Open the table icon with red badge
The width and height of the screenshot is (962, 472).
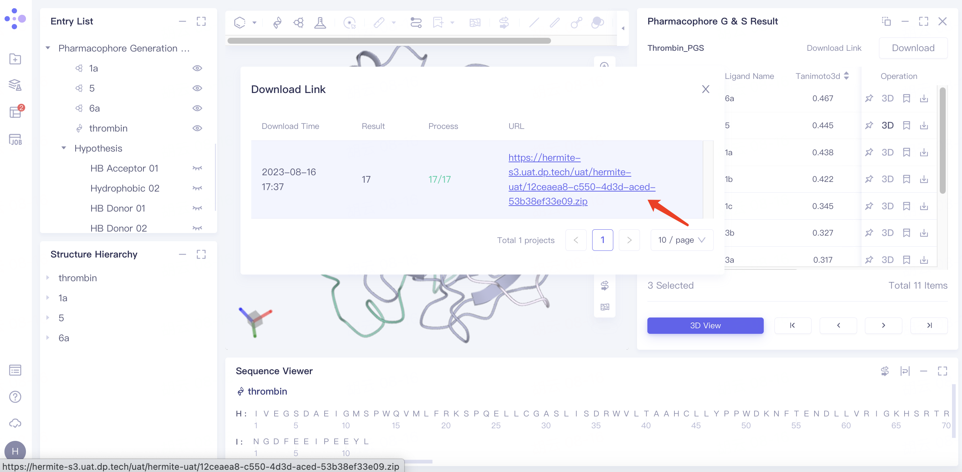(15, 112)
